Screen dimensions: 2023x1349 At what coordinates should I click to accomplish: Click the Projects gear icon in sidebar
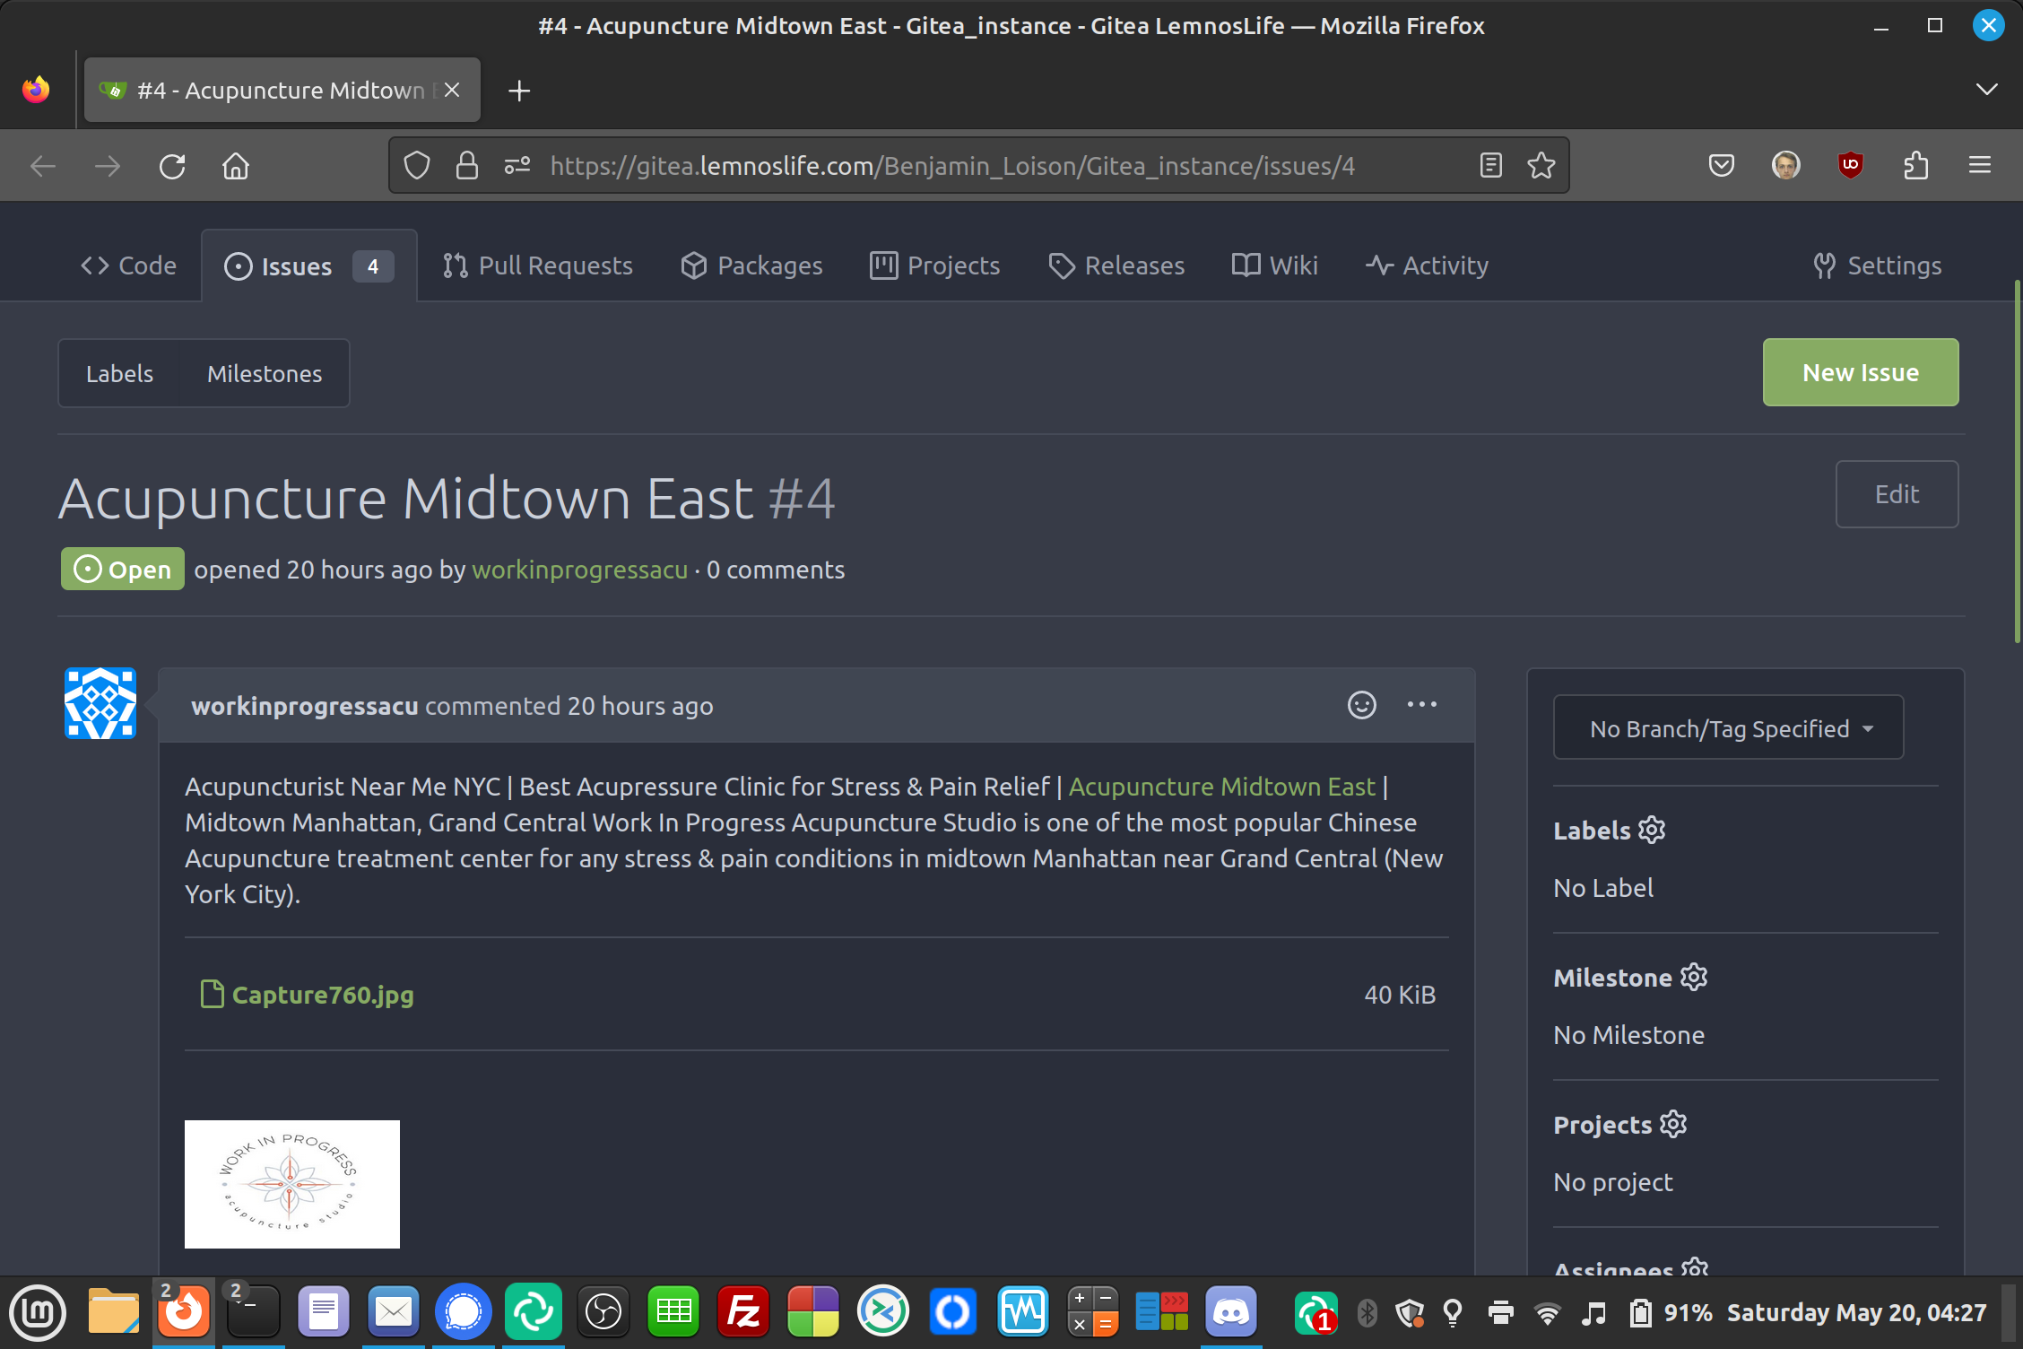1672,1124
